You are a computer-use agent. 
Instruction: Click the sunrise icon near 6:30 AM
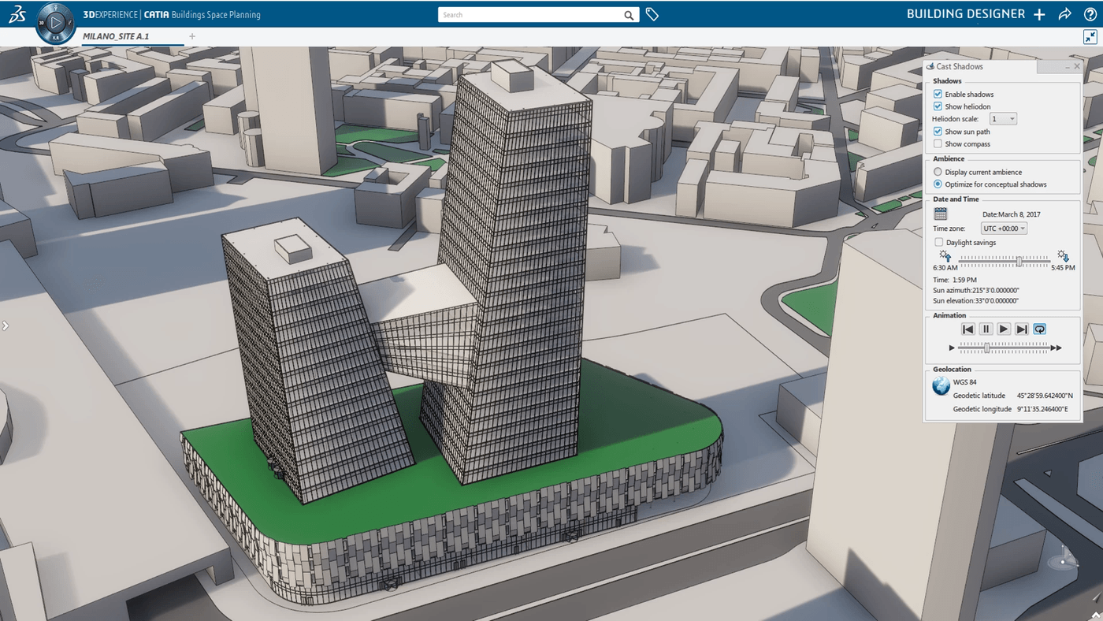pyautogui.click(x=945, y=256)
